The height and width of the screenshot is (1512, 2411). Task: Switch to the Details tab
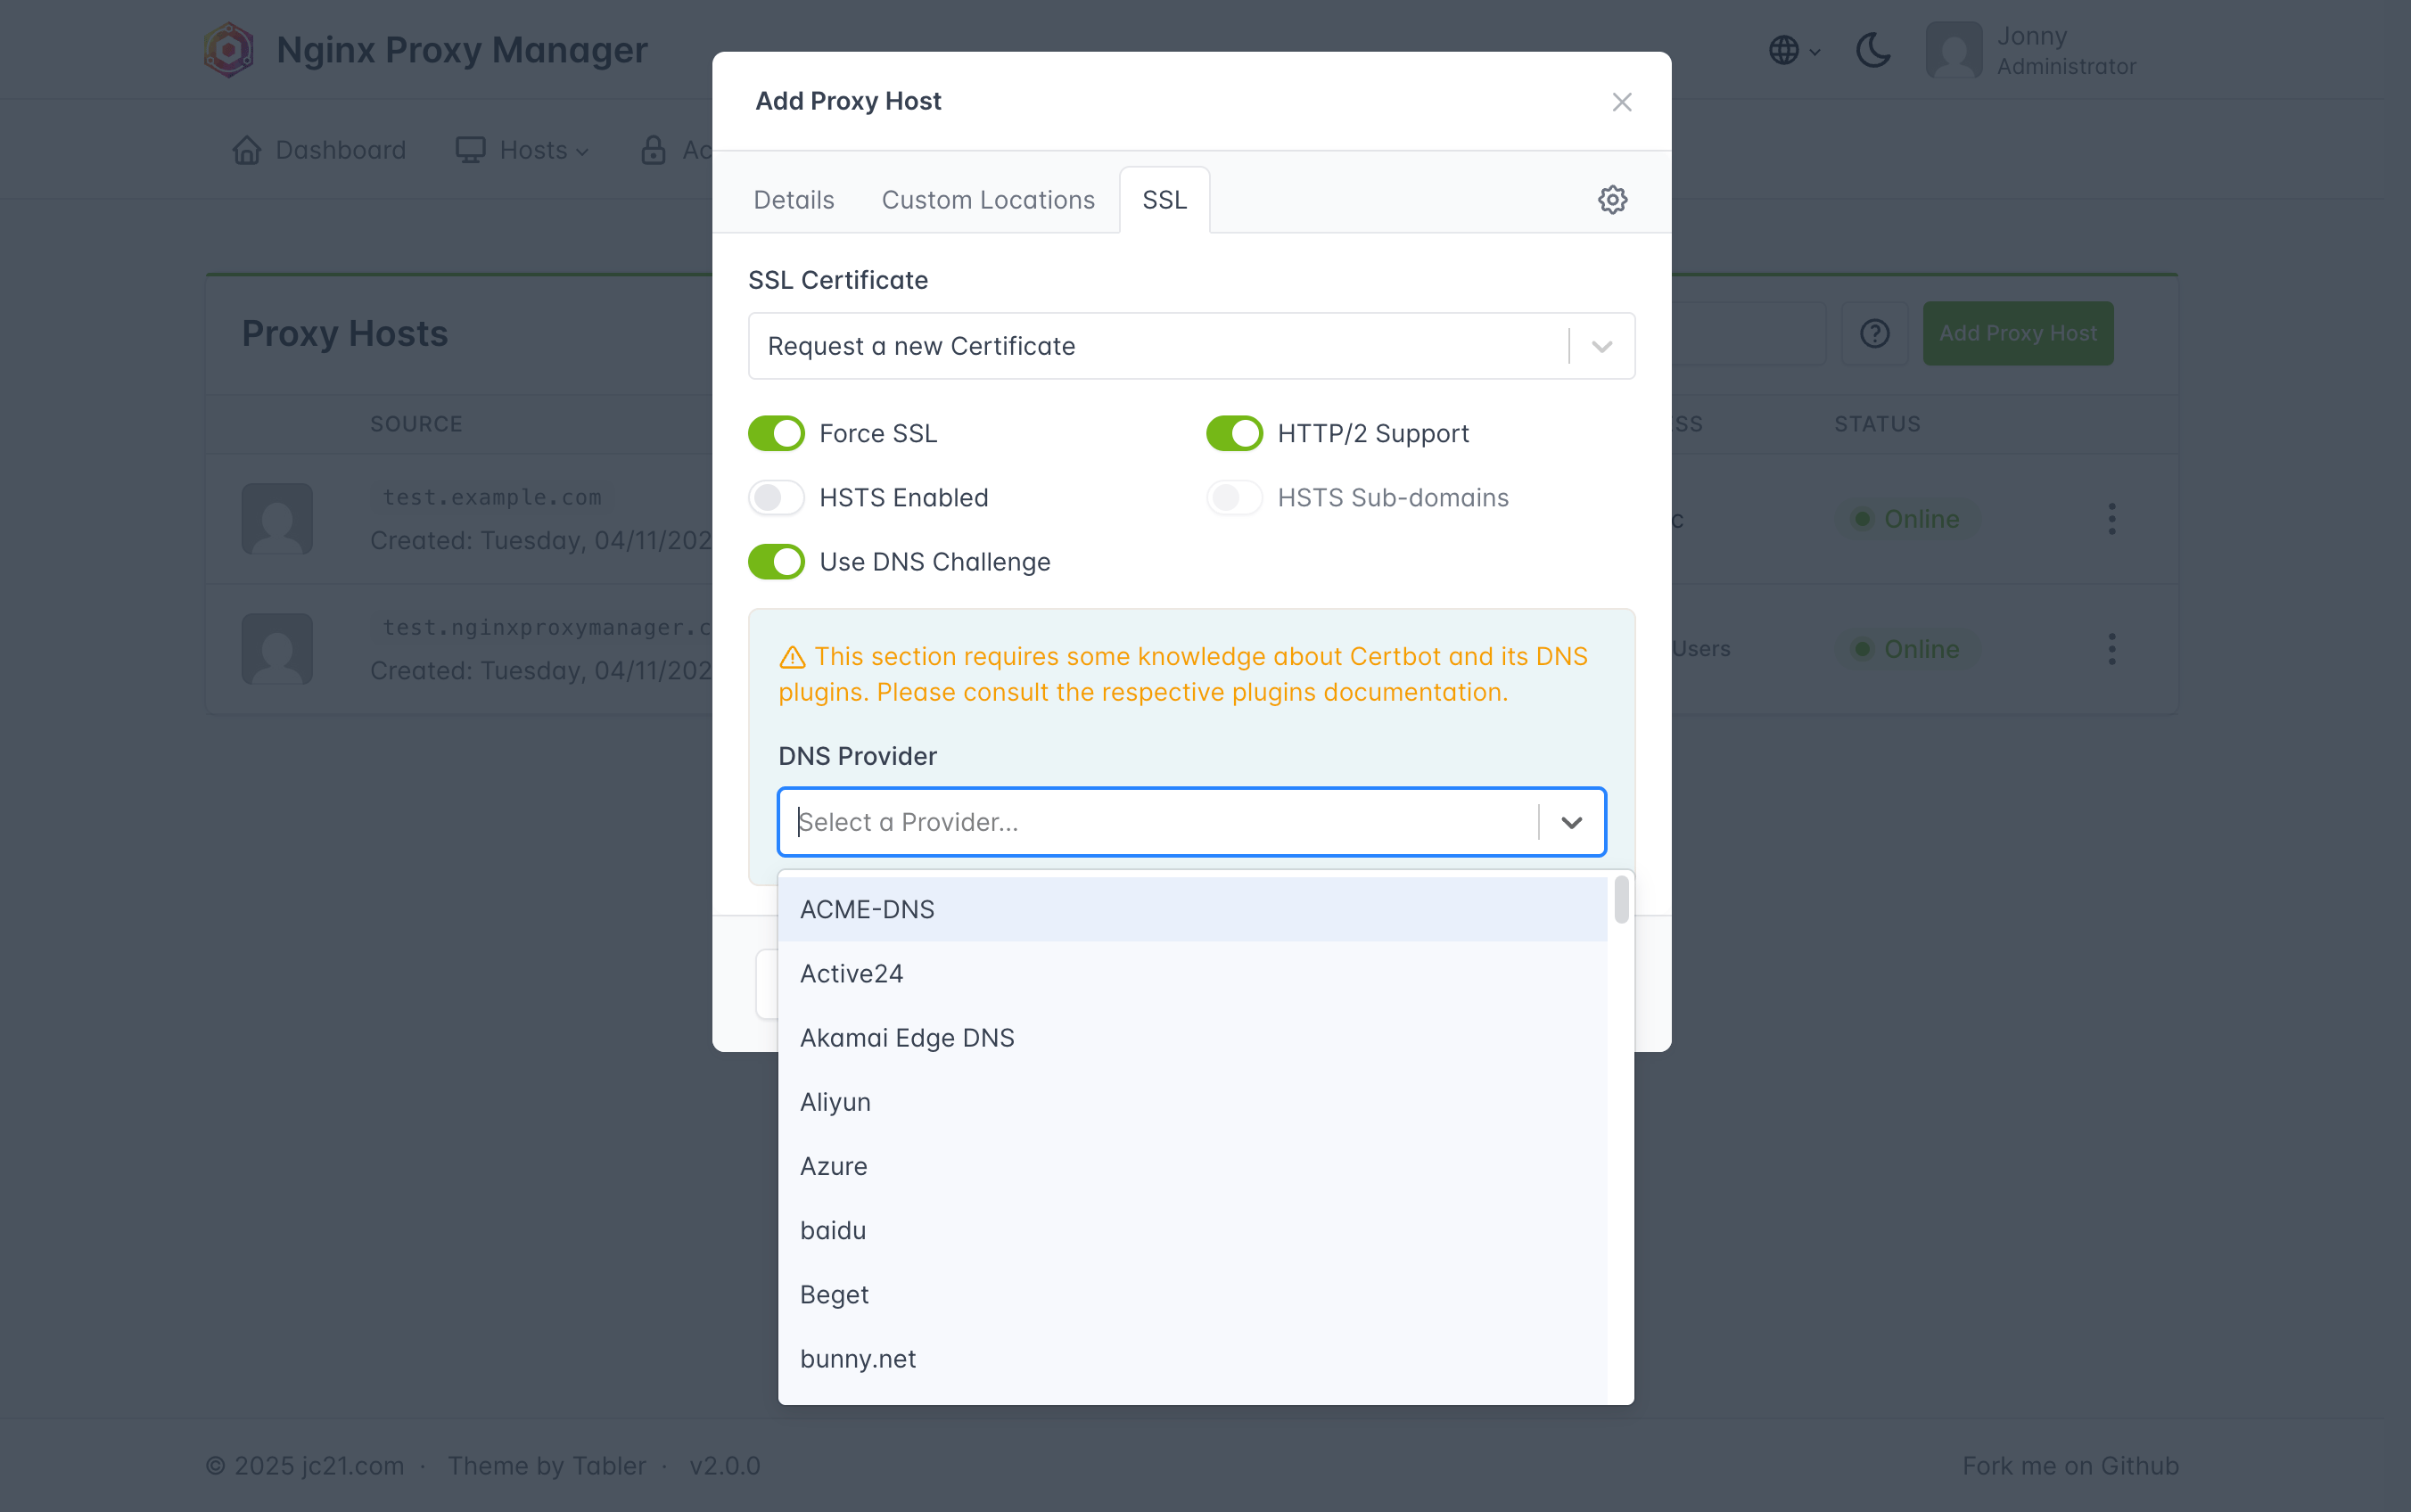point(793,200)
